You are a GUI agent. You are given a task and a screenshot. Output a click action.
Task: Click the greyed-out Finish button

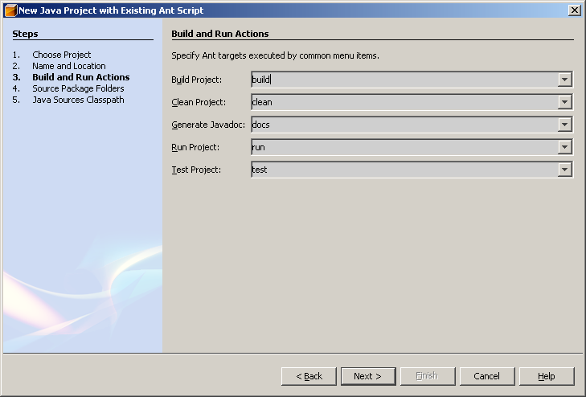428,376
